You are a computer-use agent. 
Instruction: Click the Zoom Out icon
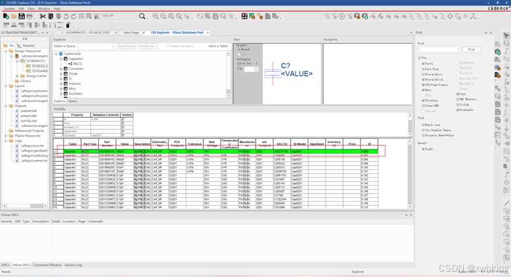[164, 16]
